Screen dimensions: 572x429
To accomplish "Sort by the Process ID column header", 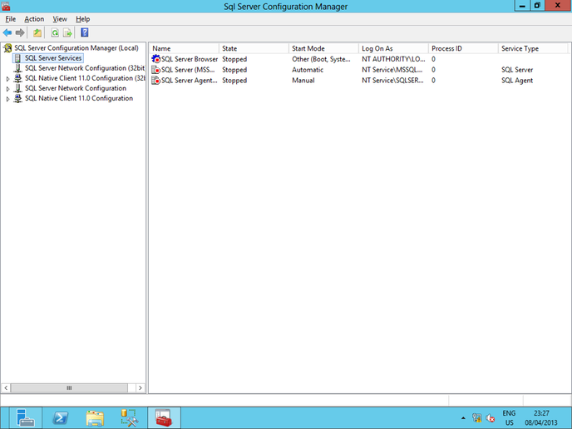I will click(463, 48).
